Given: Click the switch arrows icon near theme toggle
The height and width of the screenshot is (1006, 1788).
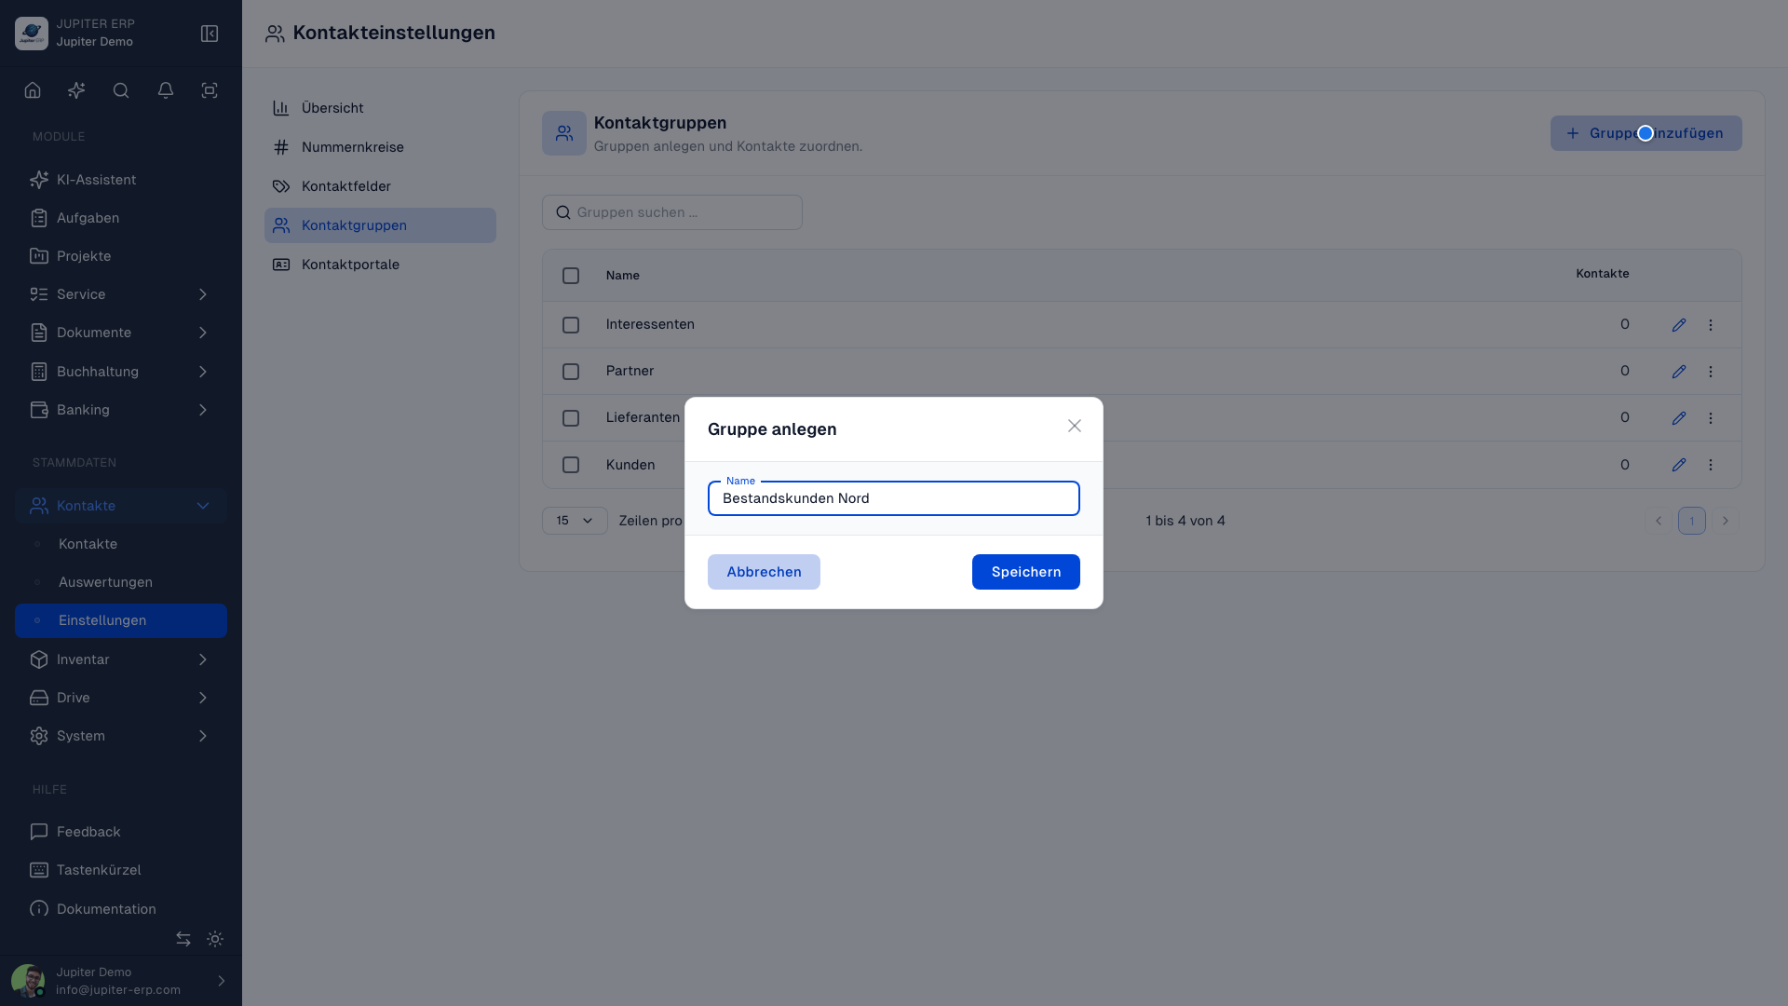Looking at the screenshot, I should [183, 939].
